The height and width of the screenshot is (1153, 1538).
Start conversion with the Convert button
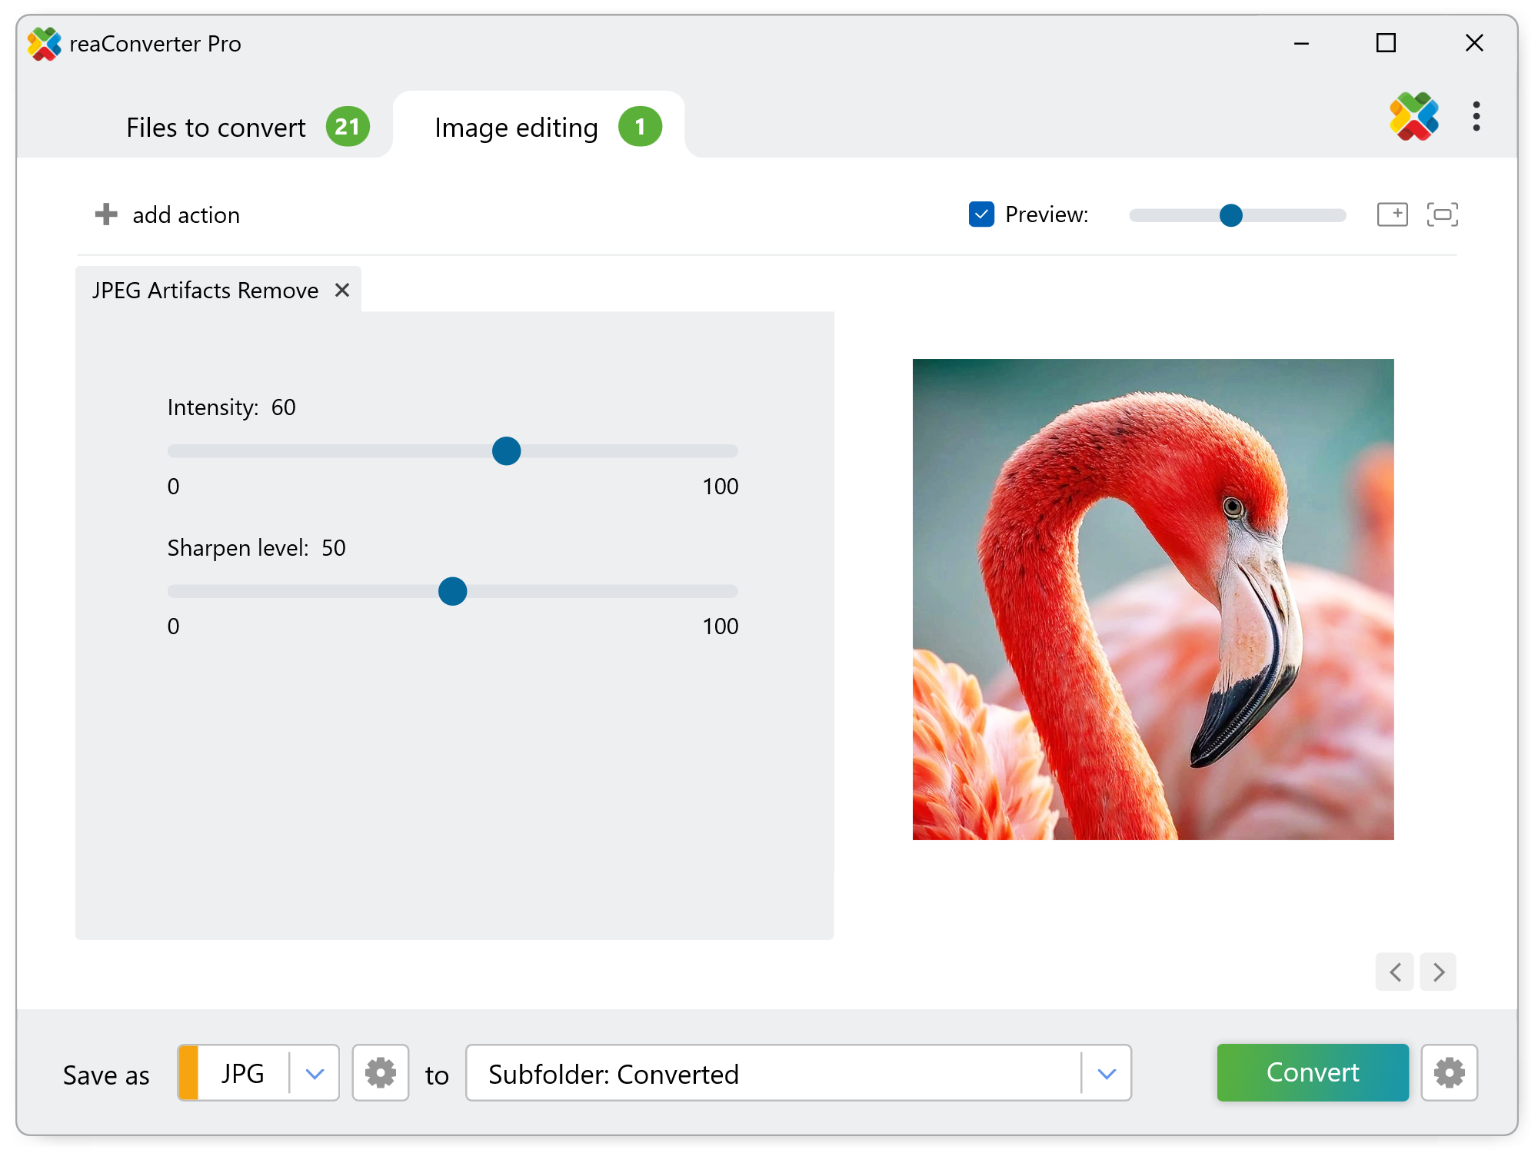click(x=1312, y=1073)
